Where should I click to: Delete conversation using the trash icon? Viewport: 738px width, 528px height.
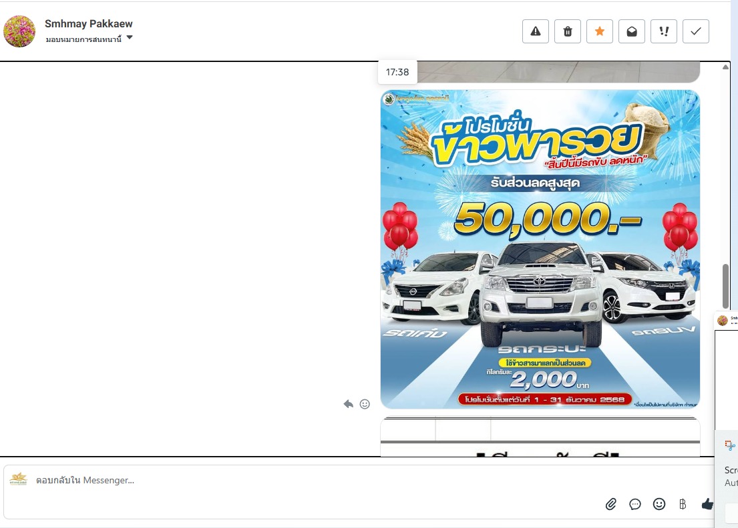pyautogui.click(x=568, y=31)
